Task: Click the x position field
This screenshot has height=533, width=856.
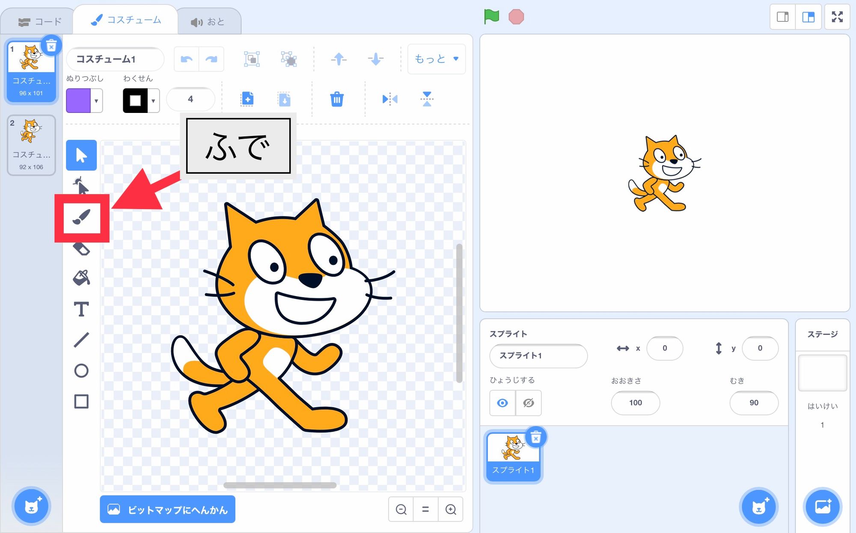Action: pos(665,348)
